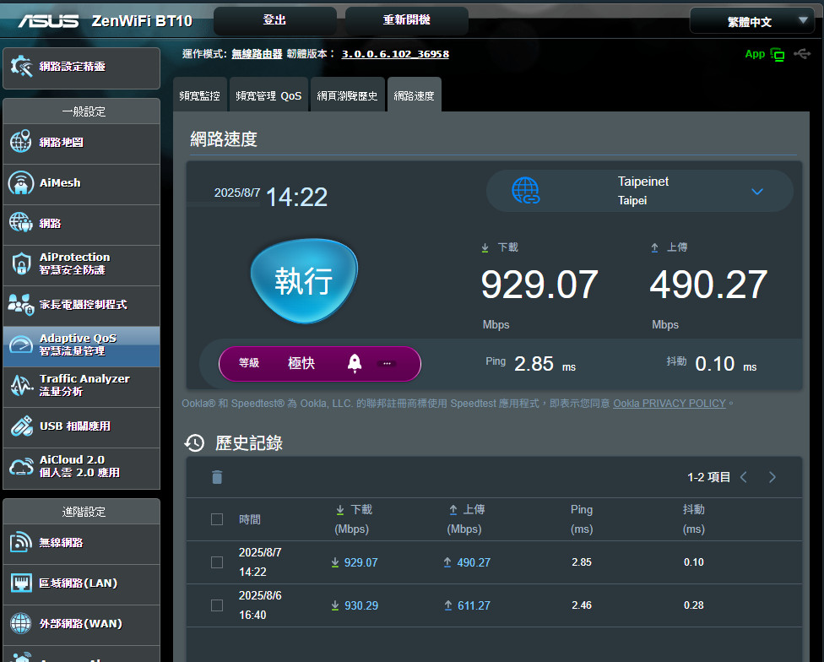The height and width of the screenshot is (662, 824).
Task: Click the ellipsis icon in 等級 badge
Action: click(x=387, y=364)
